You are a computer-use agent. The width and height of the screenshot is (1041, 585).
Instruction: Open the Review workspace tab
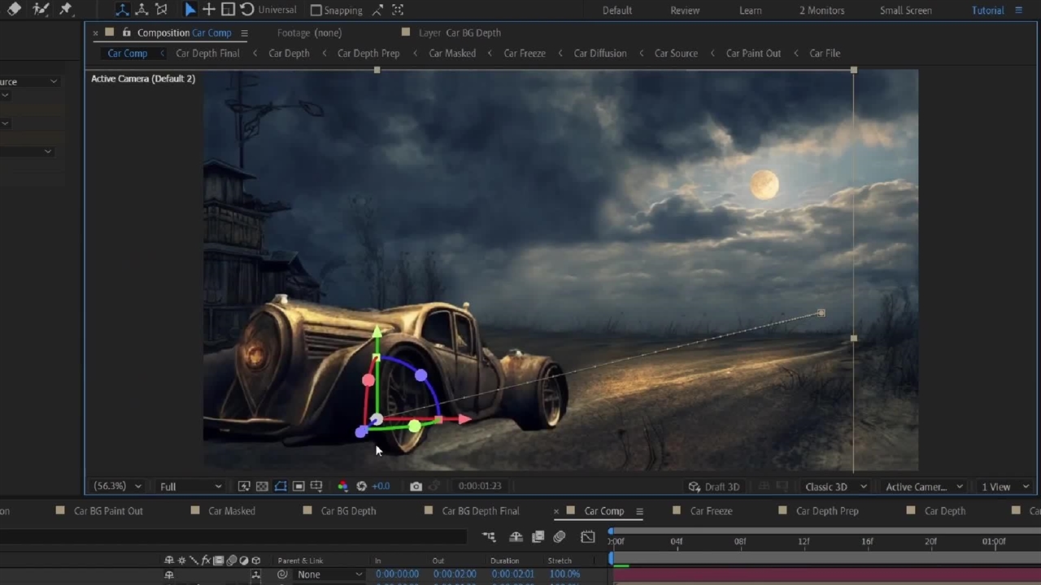pyautogui.click(x=685, y=11)
